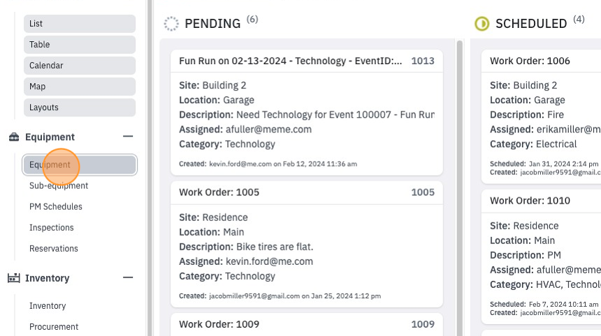This screenshot has width=601, height=336.
Task: Open the Inspections page
Action: (51, 228)
